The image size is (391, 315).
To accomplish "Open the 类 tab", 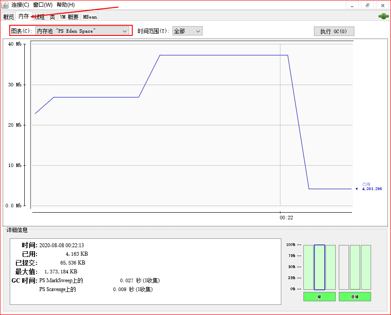I will [52, 17].
